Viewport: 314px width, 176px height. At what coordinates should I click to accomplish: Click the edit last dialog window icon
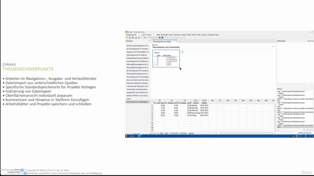click(151, 38)
